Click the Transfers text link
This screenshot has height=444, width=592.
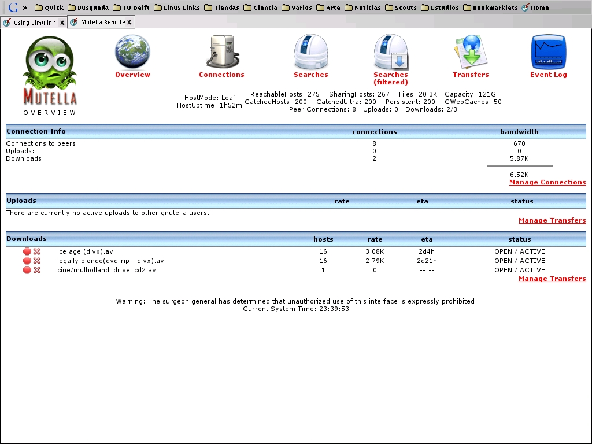471,75
